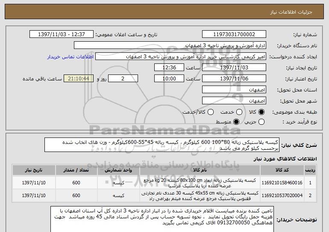Click the توضیحات خریدار label
329x232 pixels.
pos(297,220)
